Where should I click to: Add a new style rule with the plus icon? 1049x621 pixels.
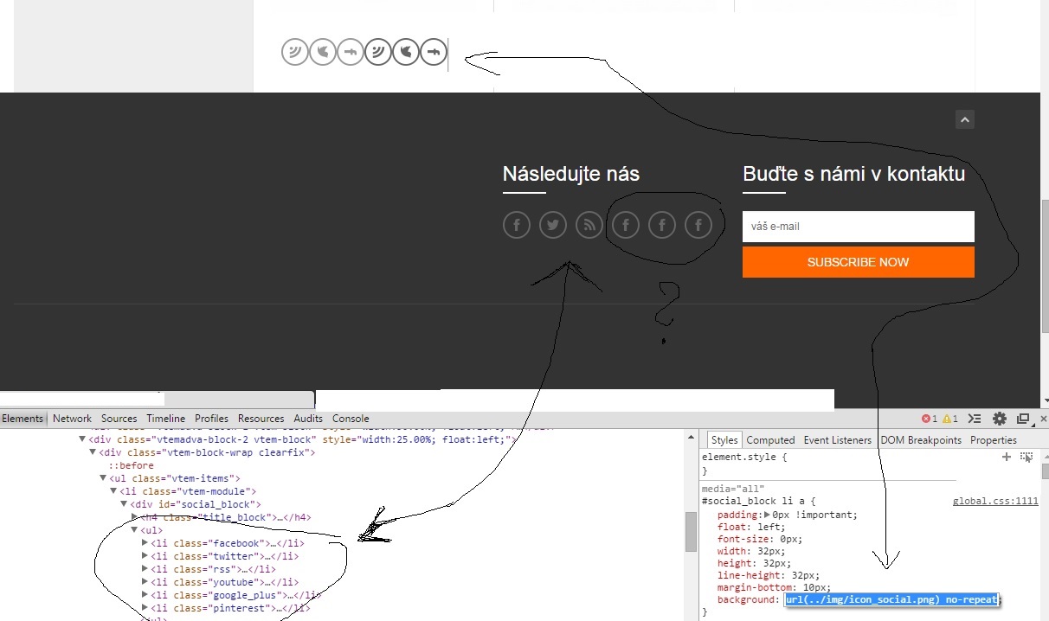click(1007, 457)
